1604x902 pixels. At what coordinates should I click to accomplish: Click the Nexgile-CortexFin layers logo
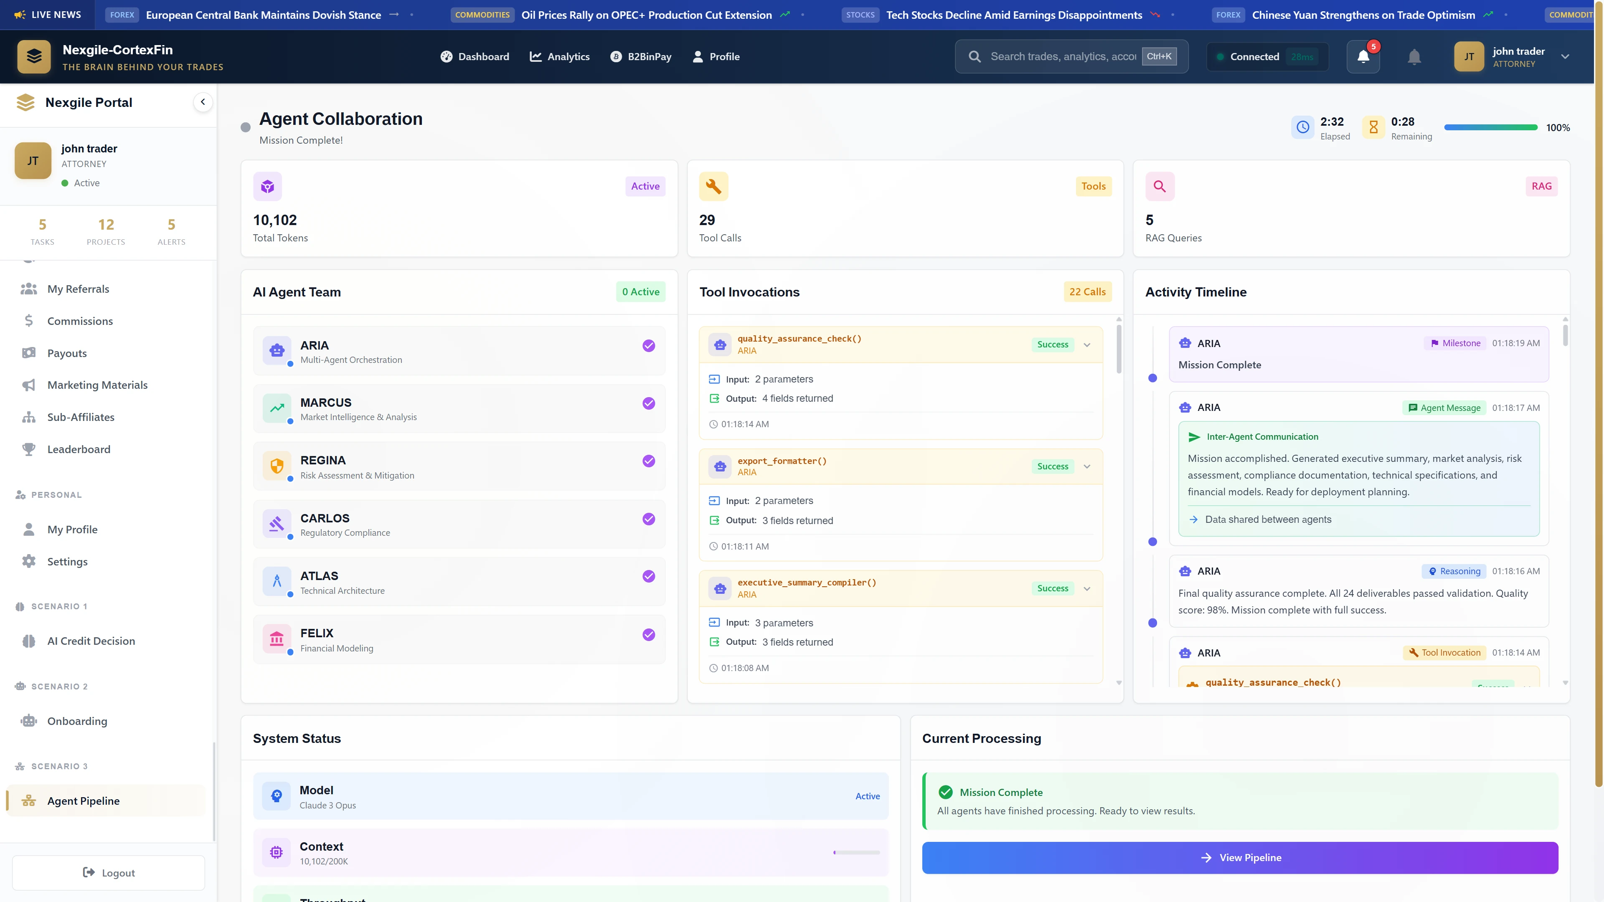pyautogui.click(x=33, y=56)
